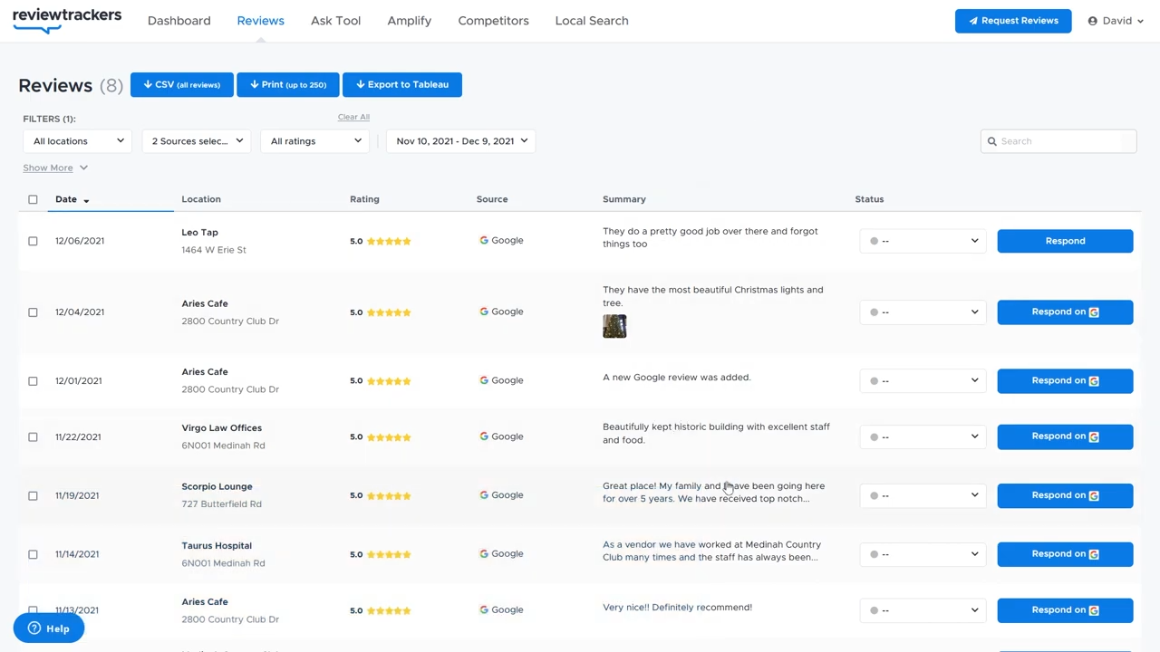The image size is (1160, 652).
Task: Expand the Show More filters section
Action: tap(54, 168)
